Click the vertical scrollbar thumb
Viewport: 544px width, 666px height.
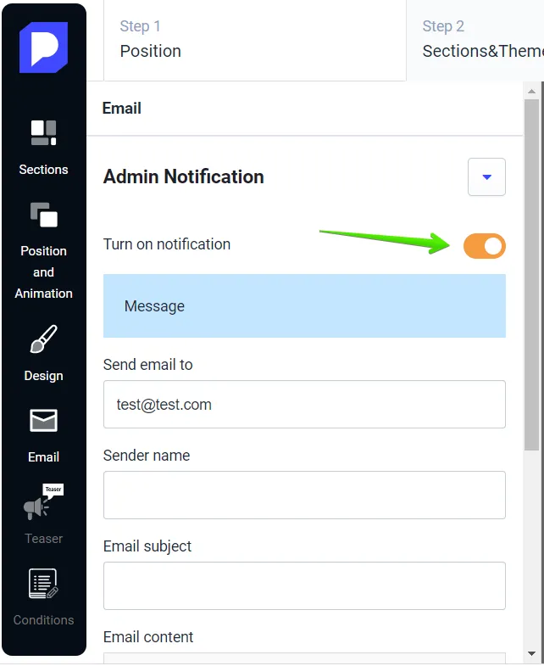click(x=531, y=275)
